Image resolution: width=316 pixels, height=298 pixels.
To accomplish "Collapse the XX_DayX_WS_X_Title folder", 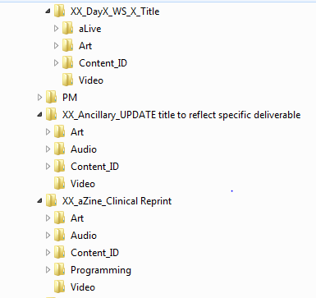I will pos(48,11).
